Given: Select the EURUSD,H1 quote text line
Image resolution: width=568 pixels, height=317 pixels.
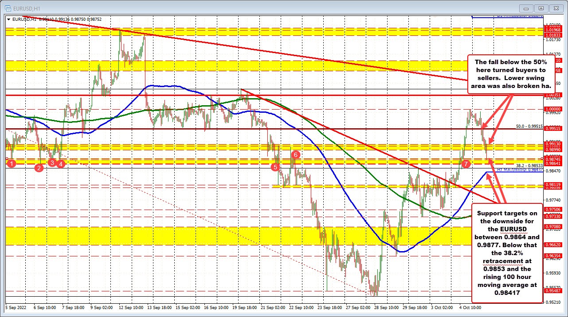Looking at the screenshot, I should pyautogui.click(x=53, y=19).
